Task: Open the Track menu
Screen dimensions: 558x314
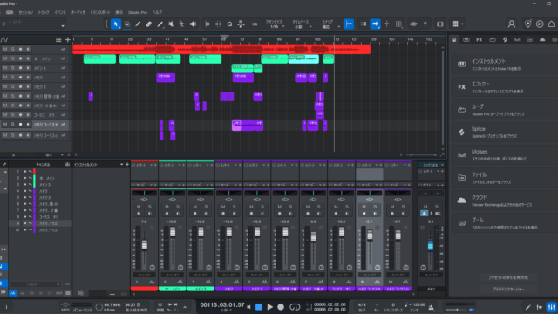Action: pyautogui.click(x=44, y=12)
